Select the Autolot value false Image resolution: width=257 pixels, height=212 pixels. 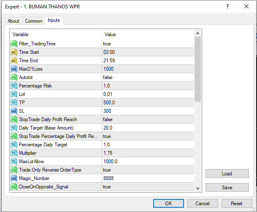click(108, 77)
